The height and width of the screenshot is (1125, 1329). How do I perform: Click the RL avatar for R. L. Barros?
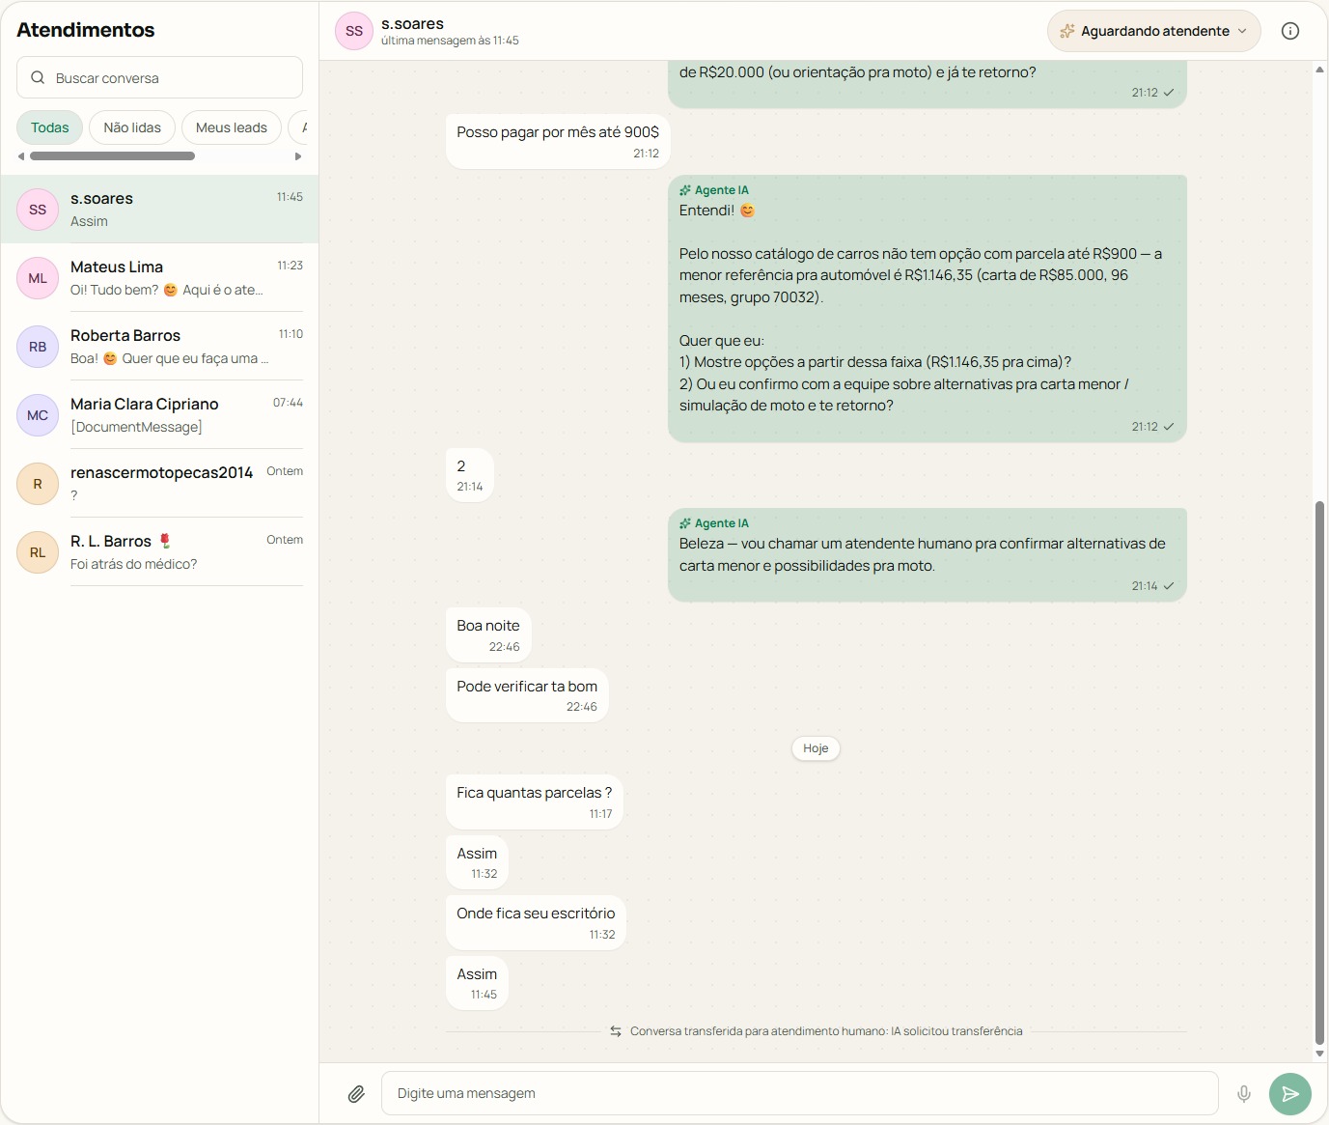[x=38, y=552]
